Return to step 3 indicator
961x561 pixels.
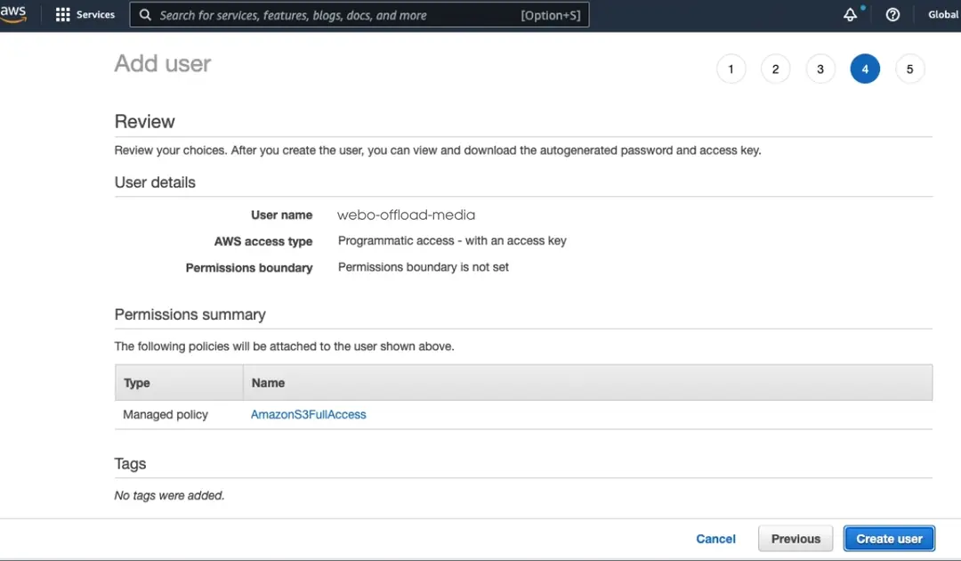coord(820,69)
